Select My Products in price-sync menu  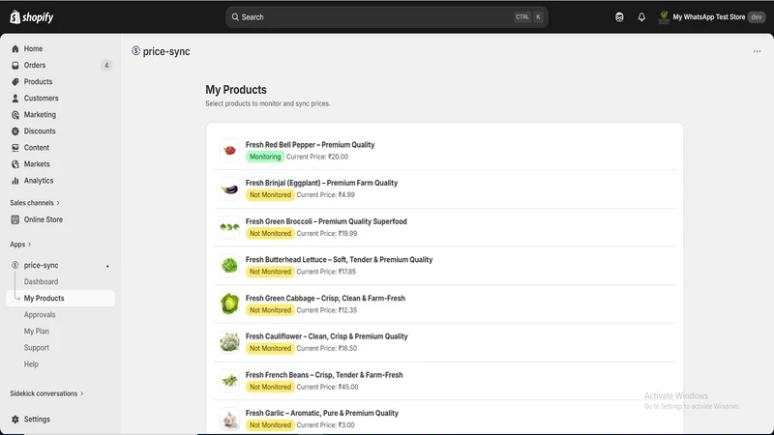click(x=44, y=299)
